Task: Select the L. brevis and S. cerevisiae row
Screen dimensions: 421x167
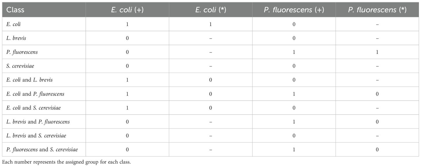Action: point(210,135)
